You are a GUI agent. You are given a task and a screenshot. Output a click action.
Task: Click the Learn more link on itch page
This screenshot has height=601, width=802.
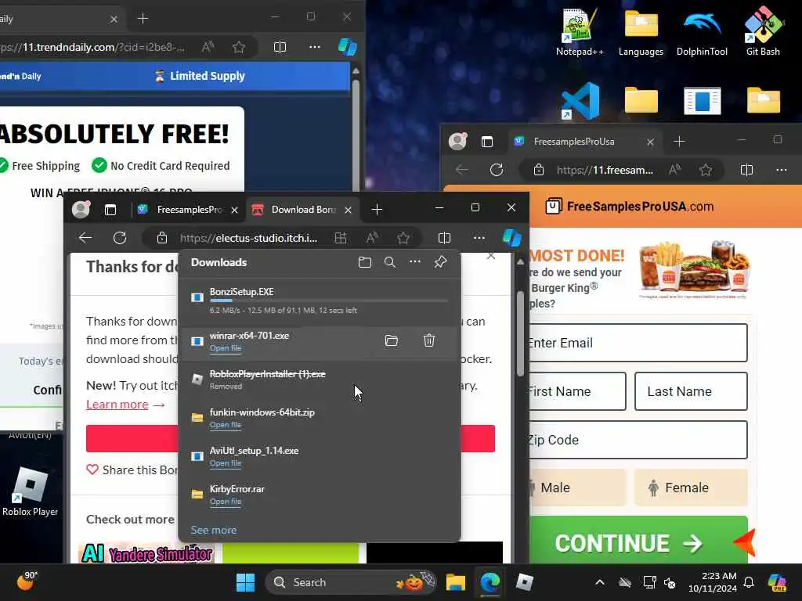point(117,405)
